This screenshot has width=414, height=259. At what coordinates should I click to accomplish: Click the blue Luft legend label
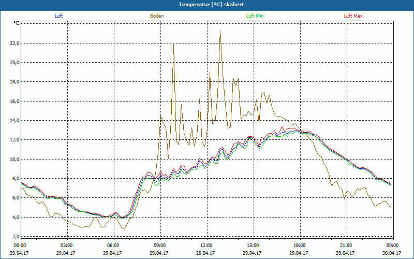[x=58, y=16]
